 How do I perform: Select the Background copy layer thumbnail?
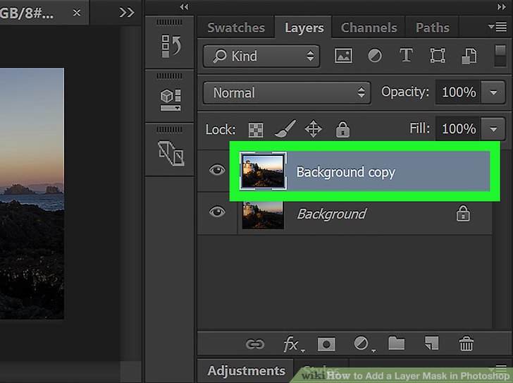coord(263,171)
